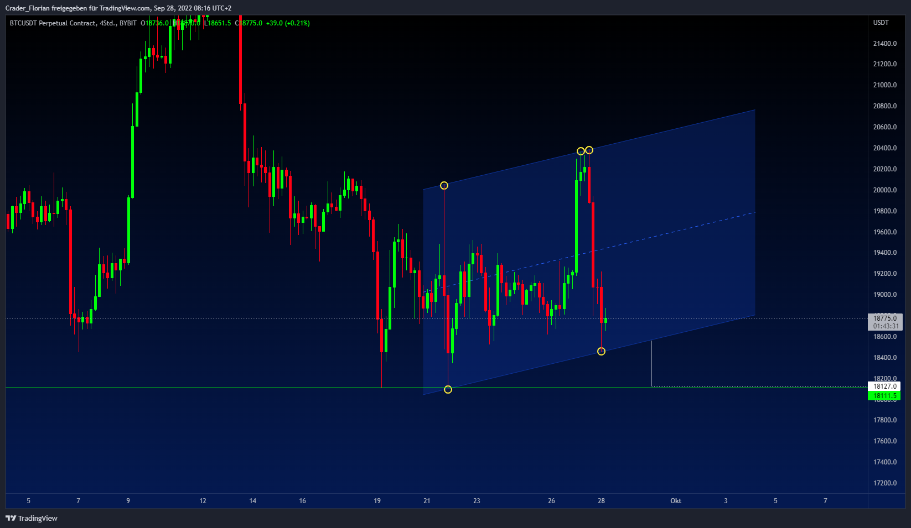Click the green 18111.5 price label
911x528 pixels.
tap(884, 396)
